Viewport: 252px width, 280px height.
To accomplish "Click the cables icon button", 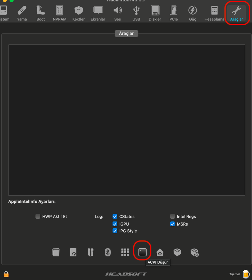I will pos(90,252).
